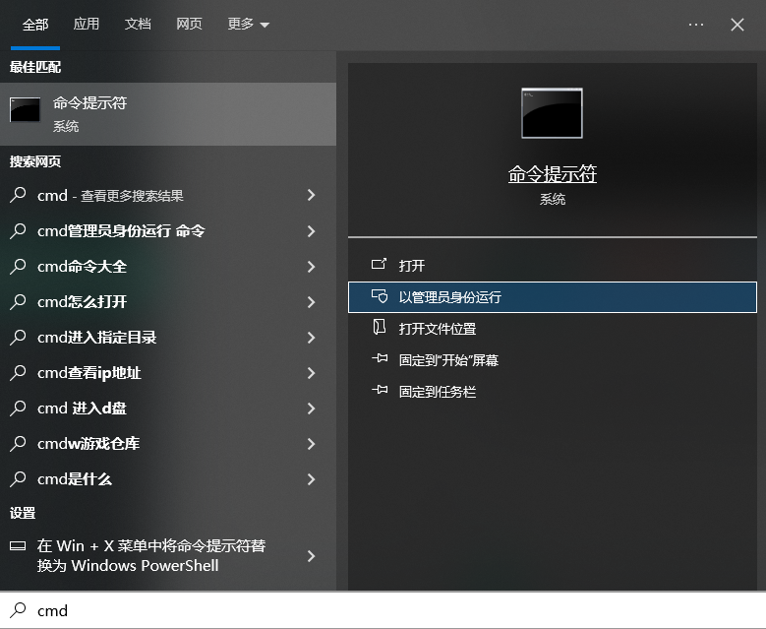This screenshot has height=629, width=766.
Task: Open web result cmd - 查看更多搜索结果
Action: click(x=168, y=195)
